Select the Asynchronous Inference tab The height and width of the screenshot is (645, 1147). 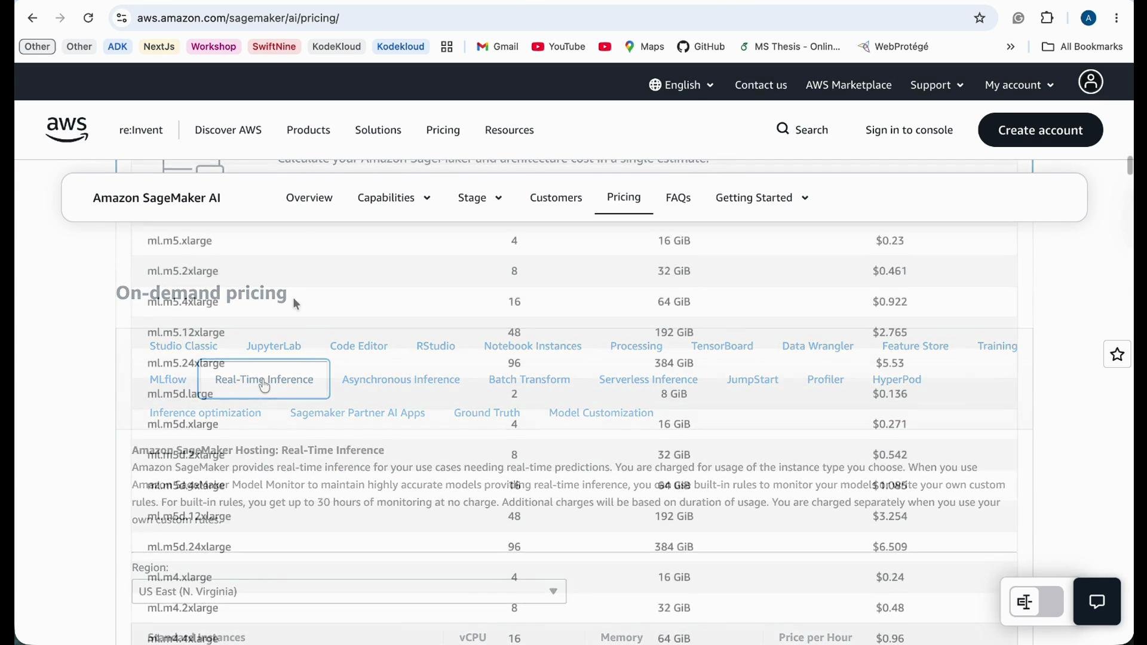click(x=401, y=380)
